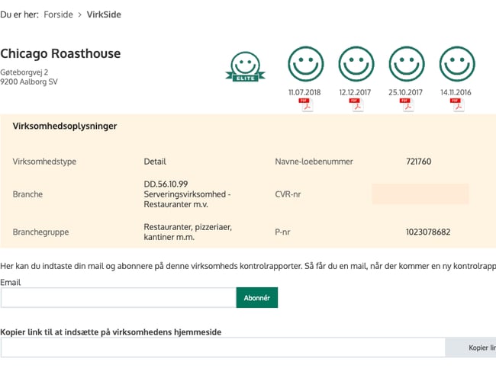Click the CVR-nr label
496x381 pixels.
(288, 194)
